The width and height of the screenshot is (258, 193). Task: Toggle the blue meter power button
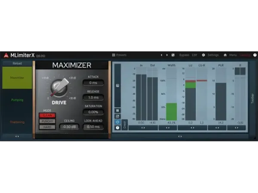click(117, 122)
